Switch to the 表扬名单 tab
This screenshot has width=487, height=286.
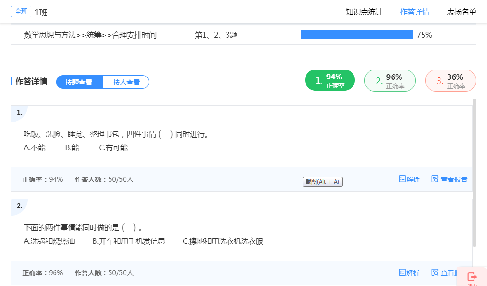(461, 12)
